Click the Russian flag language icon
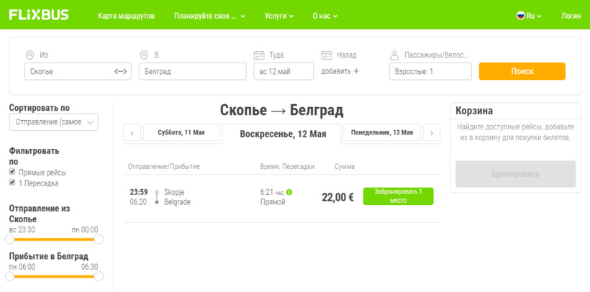The width and height of the screenshot is (590, 292). click(x=521, y=15)
